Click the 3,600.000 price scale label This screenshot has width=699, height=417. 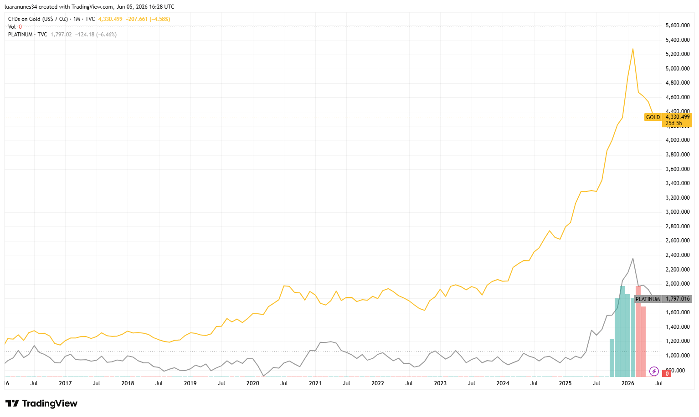tap(678, 169)
